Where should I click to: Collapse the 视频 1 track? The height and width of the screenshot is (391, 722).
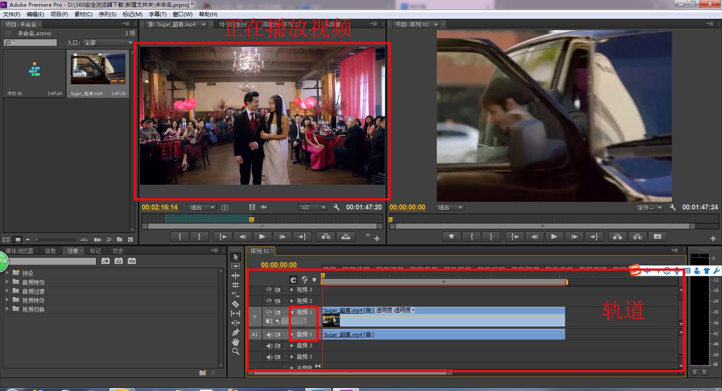point(292,312)
